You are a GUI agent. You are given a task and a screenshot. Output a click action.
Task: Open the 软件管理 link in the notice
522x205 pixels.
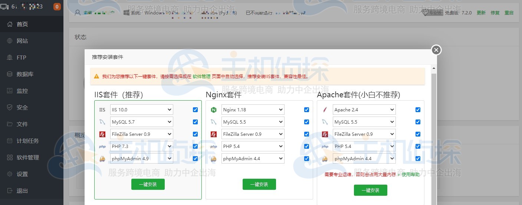click(x=201, y=77)
